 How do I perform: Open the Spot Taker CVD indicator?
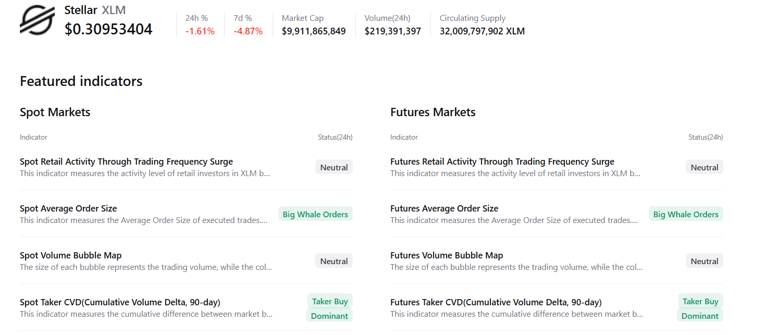(x=120, y=302)
